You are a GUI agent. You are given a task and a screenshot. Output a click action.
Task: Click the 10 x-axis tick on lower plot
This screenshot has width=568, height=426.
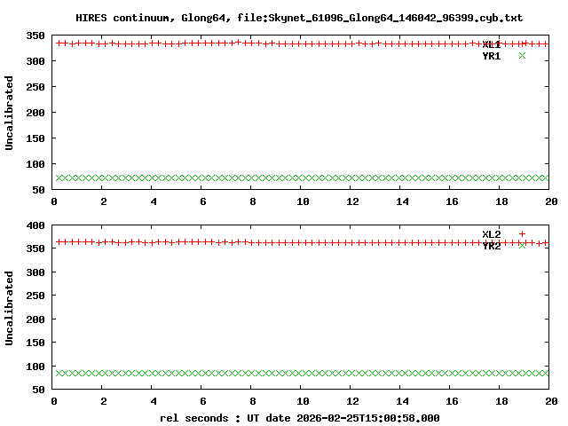pyautogui.click(x=303, y=401)
